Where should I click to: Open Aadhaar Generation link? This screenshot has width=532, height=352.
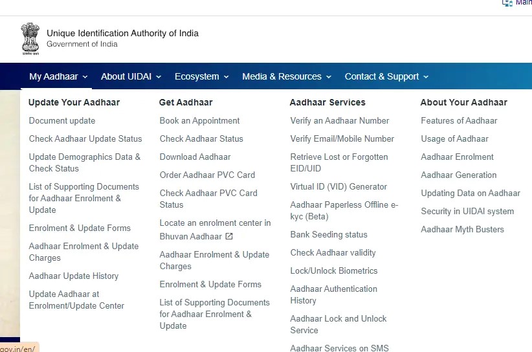point(459,175)
